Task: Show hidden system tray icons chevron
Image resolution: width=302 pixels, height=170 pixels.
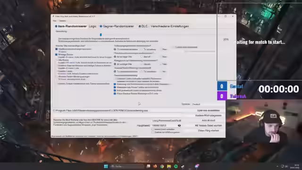Action: (277, 166)
